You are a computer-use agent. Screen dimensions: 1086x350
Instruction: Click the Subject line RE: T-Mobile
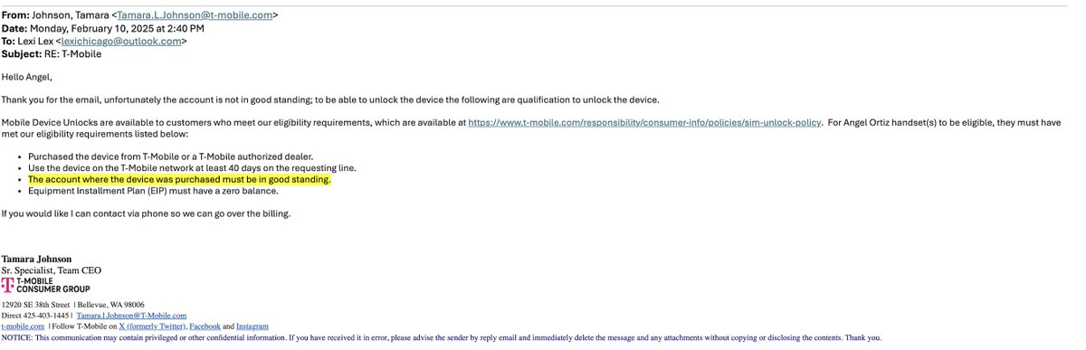click(x=52, y=53)
